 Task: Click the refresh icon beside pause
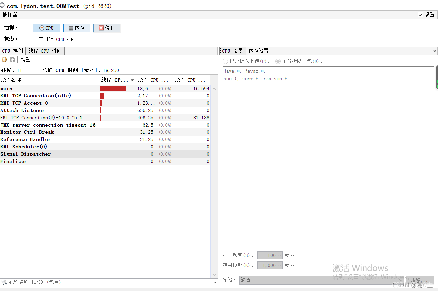coord(12,60)
